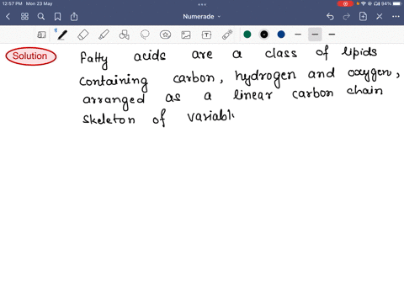Image resolution: width=404 pixels, height=303 pixels.
Task: Select the Image insert tool
Action: [186, 35]
